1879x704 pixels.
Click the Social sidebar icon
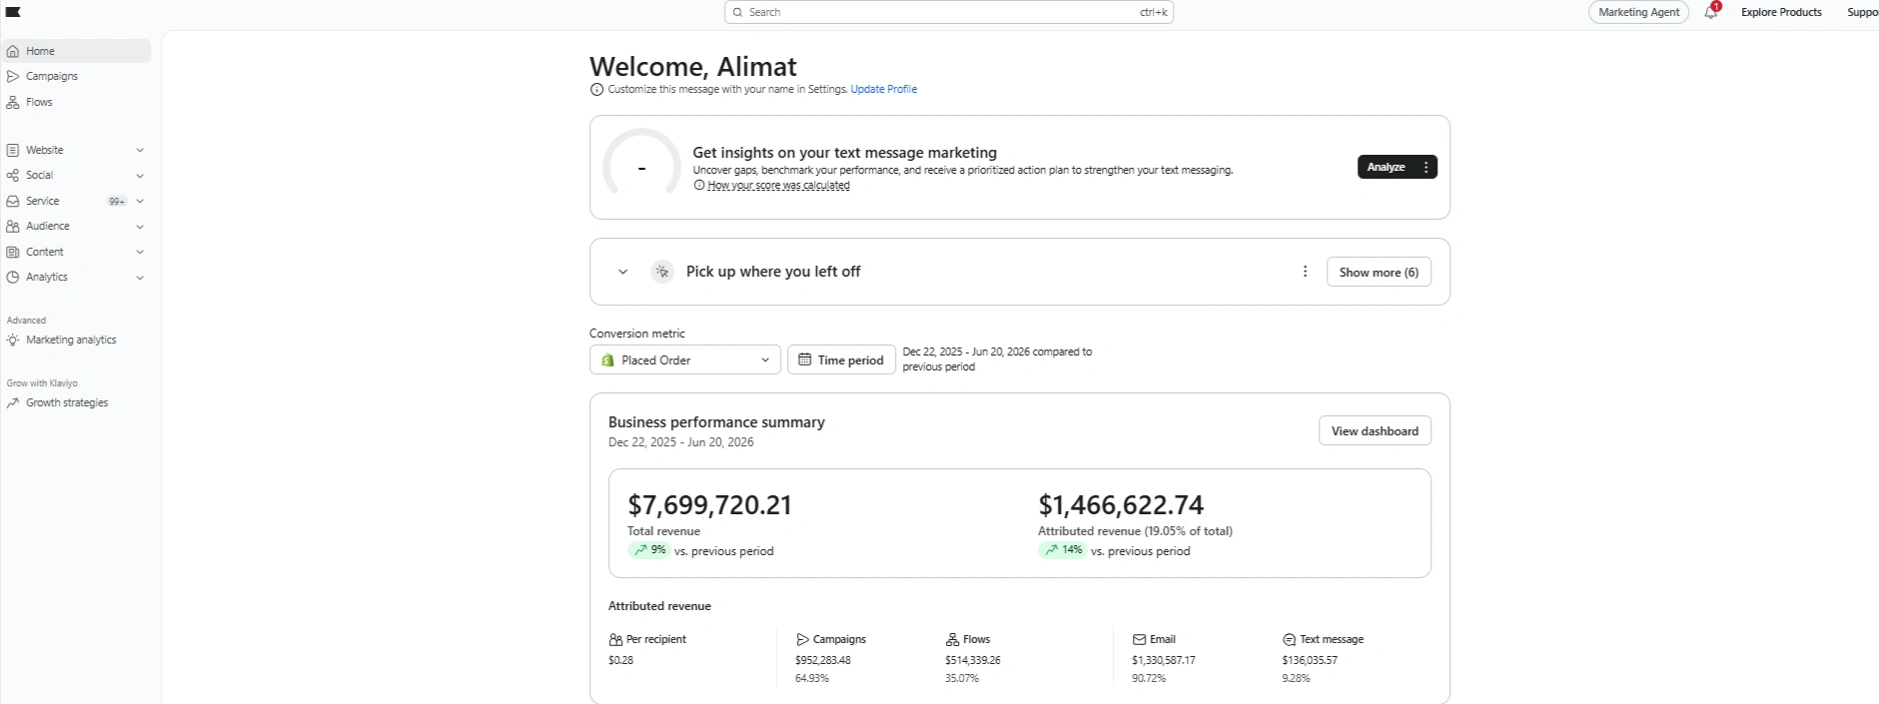pos(13,175)
